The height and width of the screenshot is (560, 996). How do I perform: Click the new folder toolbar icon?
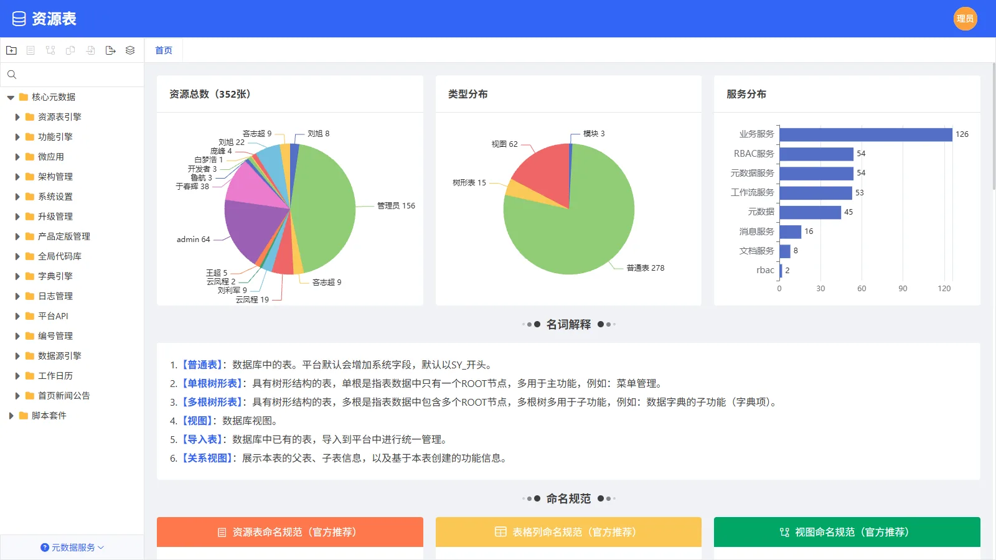(11, 50)
